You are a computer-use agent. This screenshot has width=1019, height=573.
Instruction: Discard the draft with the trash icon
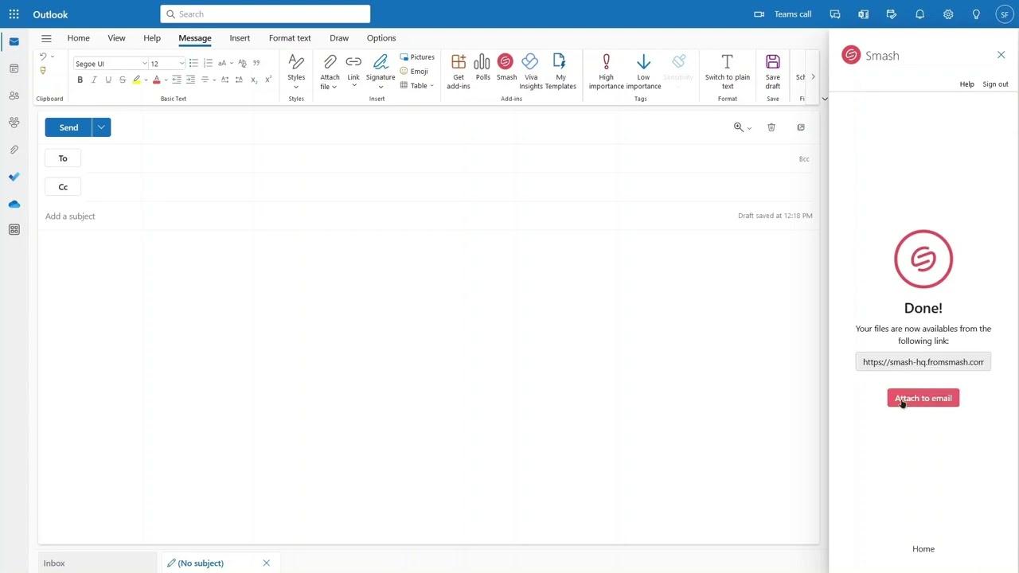(x=771, y=127)
